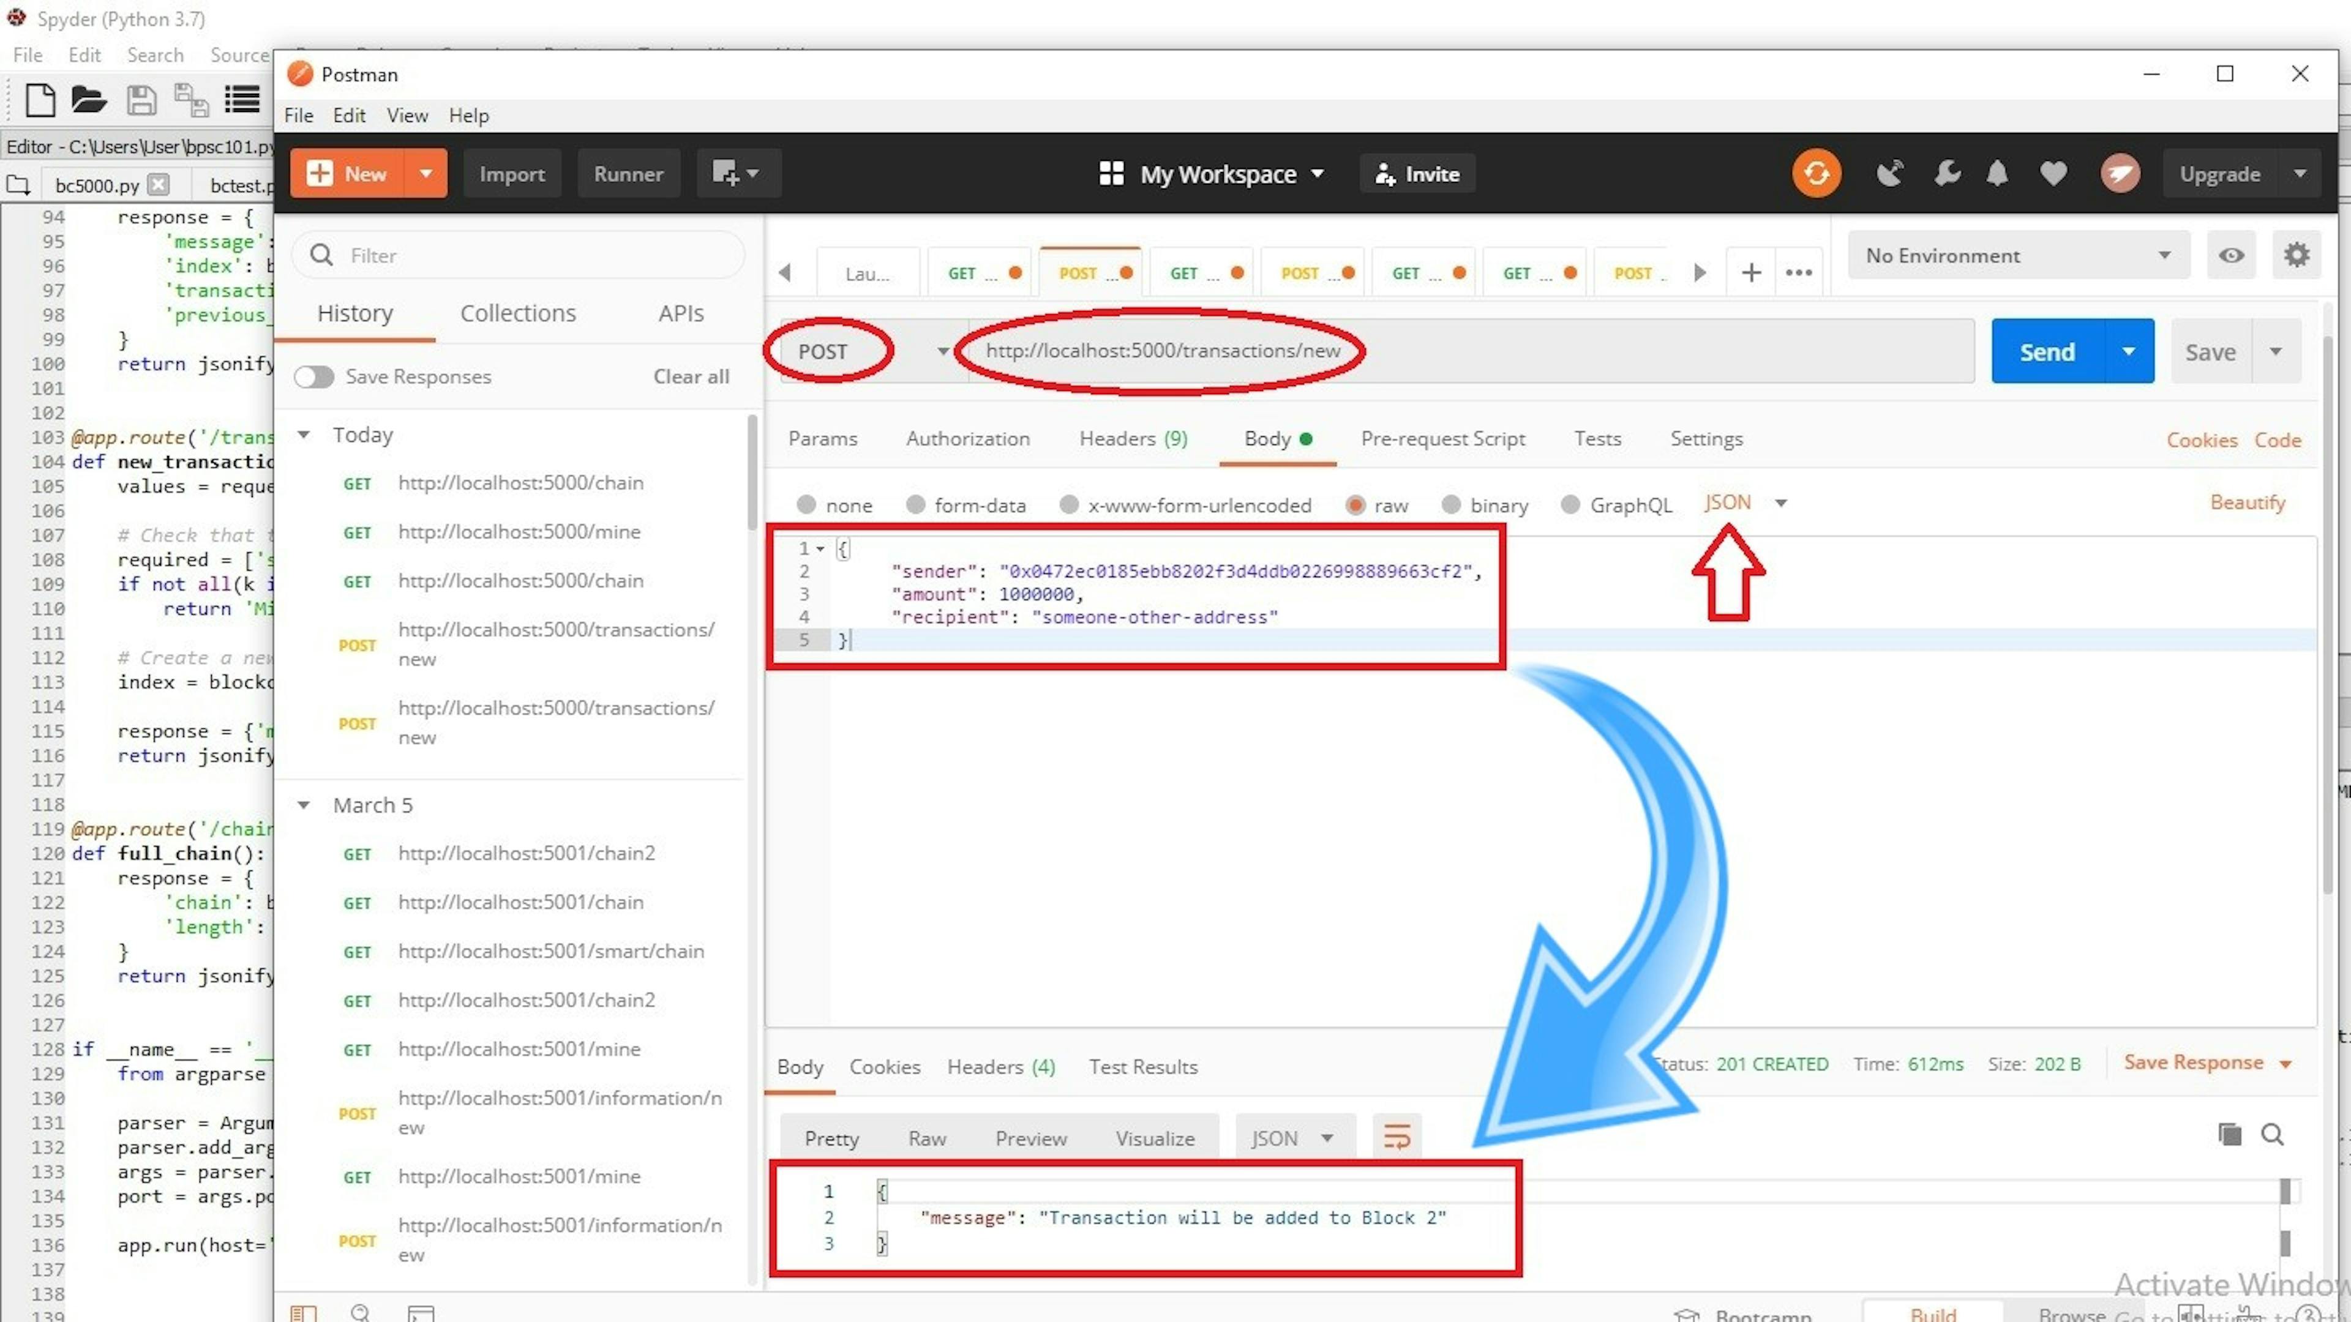This screenshot has width=2351, height=1322.
Task: Toggle the Save Responses switch
Action: click(314, 377)
